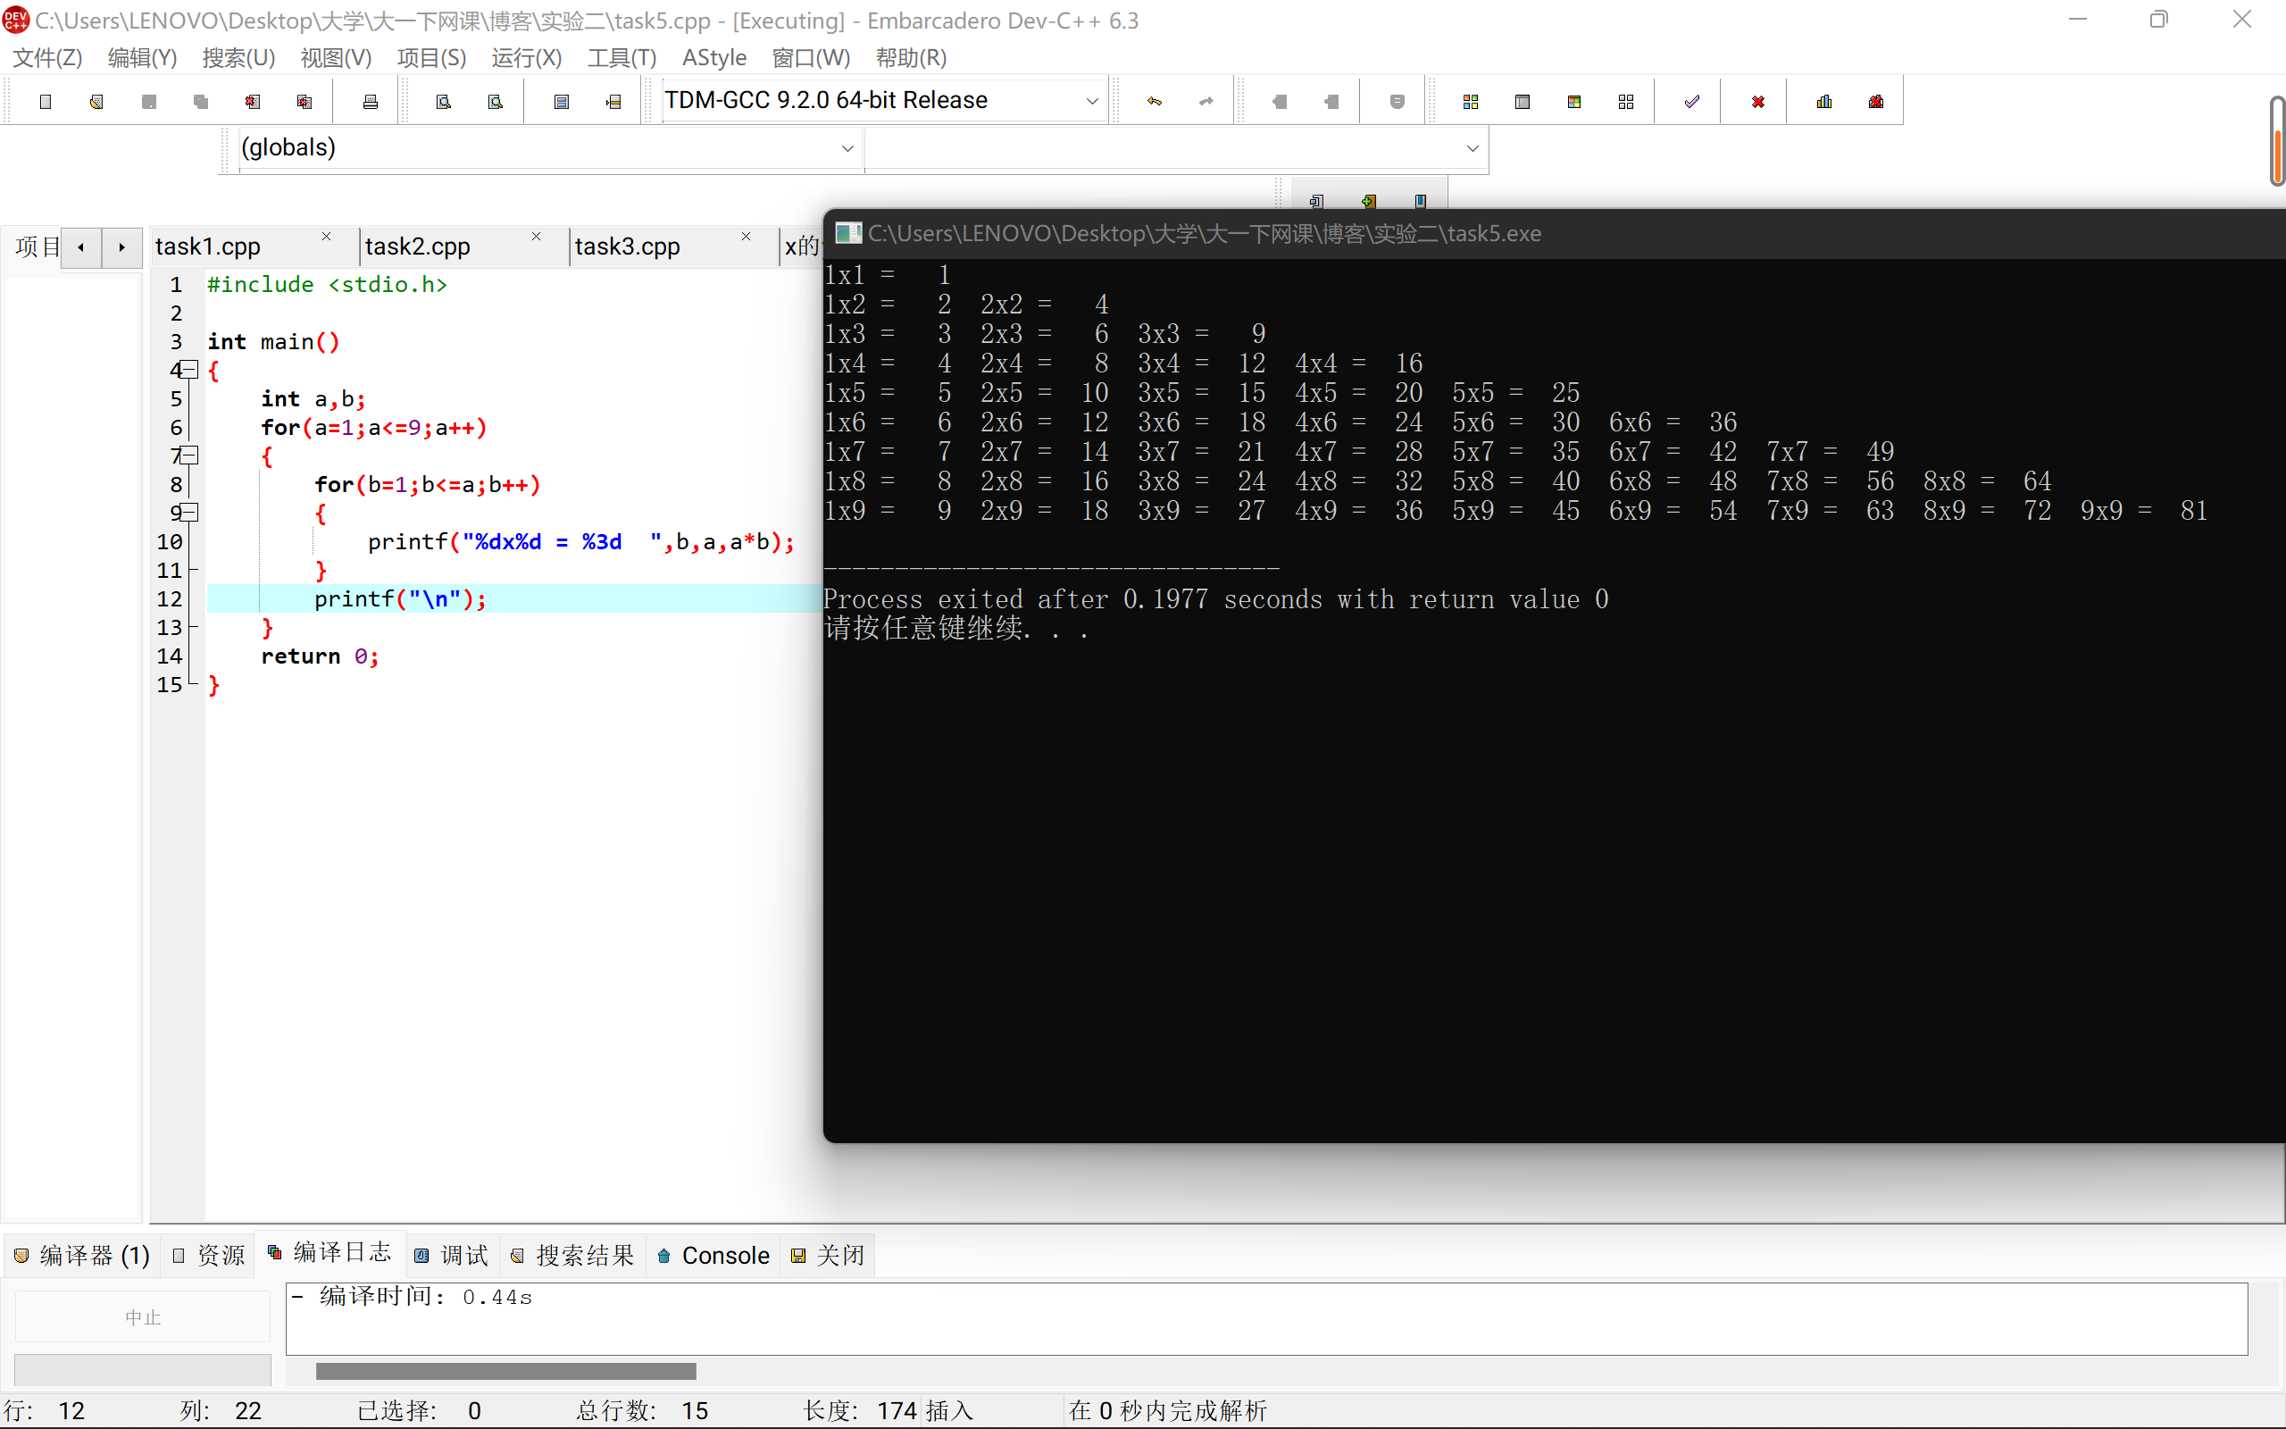2286x1429 pixels.
Task: Open the 运行(X) menu
Action: click(526, 58)
